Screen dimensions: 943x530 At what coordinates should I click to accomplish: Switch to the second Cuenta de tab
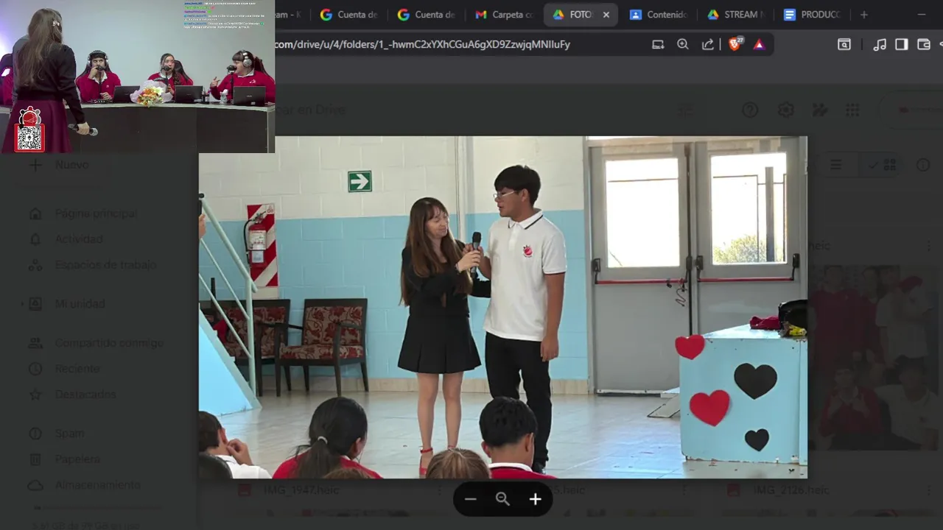426,15
